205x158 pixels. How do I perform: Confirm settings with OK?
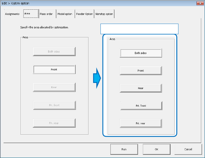(x=157, y=149)
